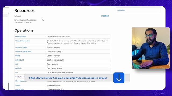Click the 'Create a resource by ID.' description
This screenshot has width=172, height=96.
(55, 51)
